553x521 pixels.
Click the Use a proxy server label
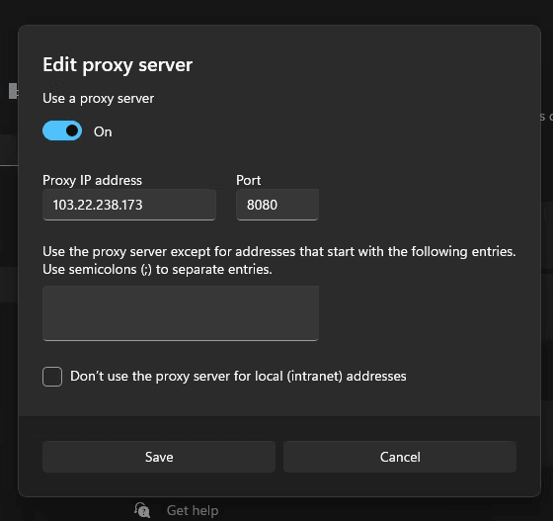(98, 99)
